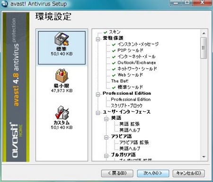
Task: Toggle the 標準シールド checkmark
Action: 114,88
